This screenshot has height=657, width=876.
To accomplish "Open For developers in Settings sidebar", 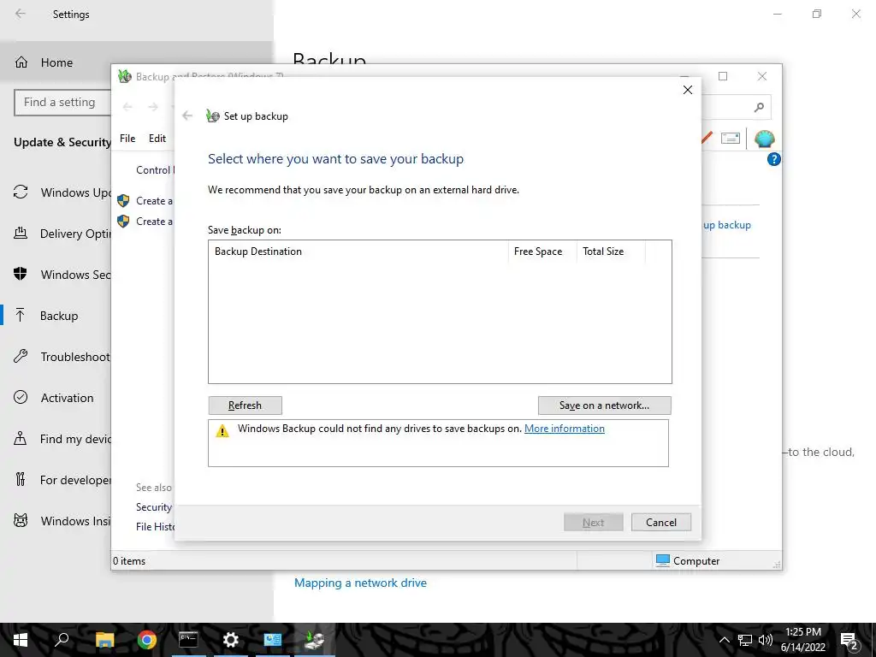I will 56,480.
